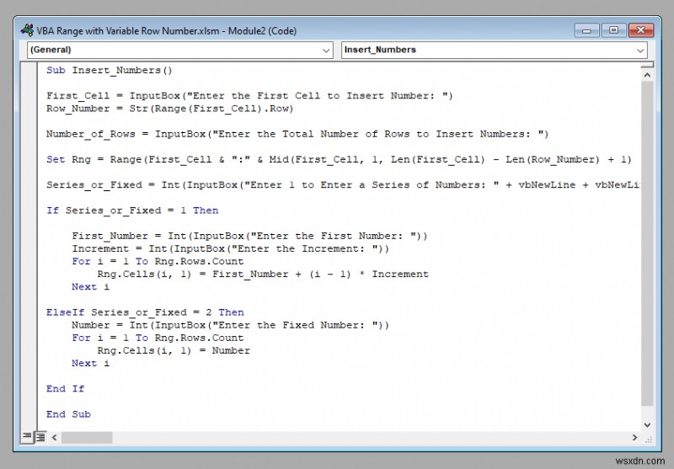The image size is (674, 469).
Task: Click the 'ElseIf Series_or_Fixed = 2 Then' line
Action: (145, 312)
